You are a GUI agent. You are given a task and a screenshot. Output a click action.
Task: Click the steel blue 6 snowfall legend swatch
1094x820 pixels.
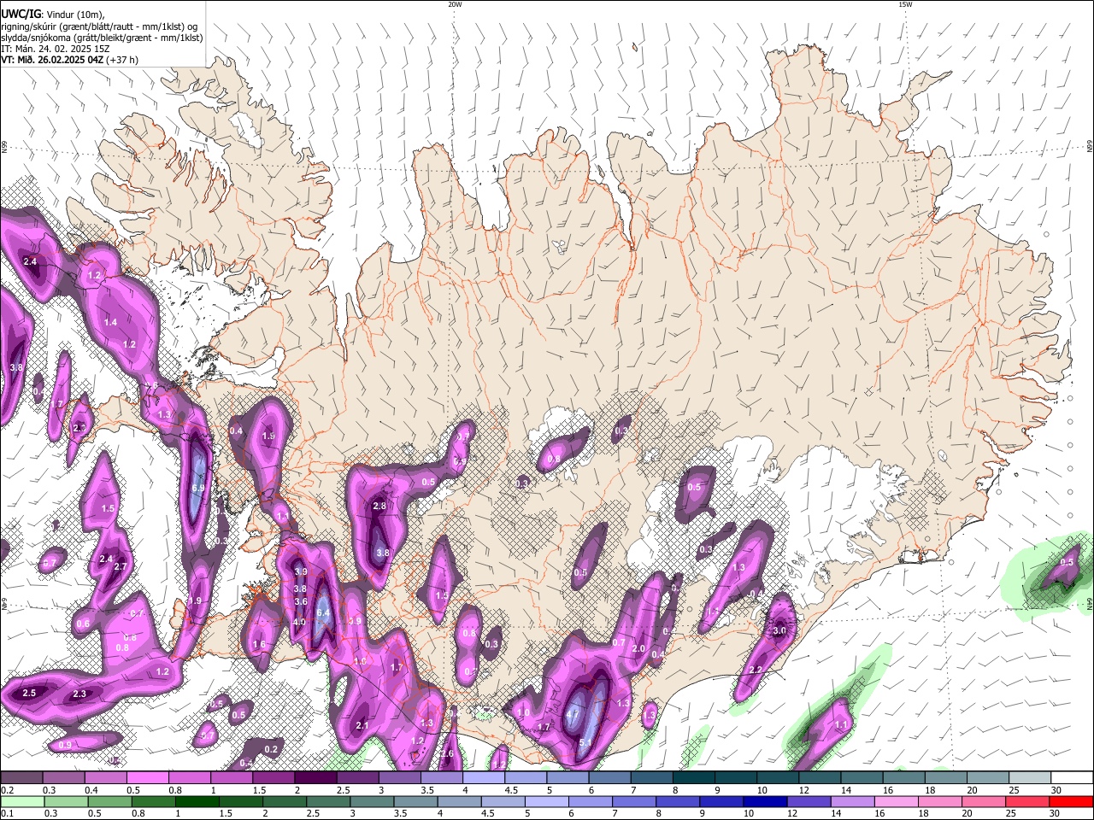(609, 778)
